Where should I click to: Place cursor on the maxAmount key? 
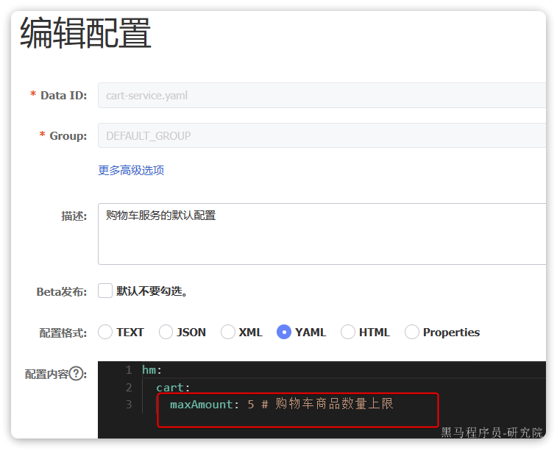click(201, 404)
